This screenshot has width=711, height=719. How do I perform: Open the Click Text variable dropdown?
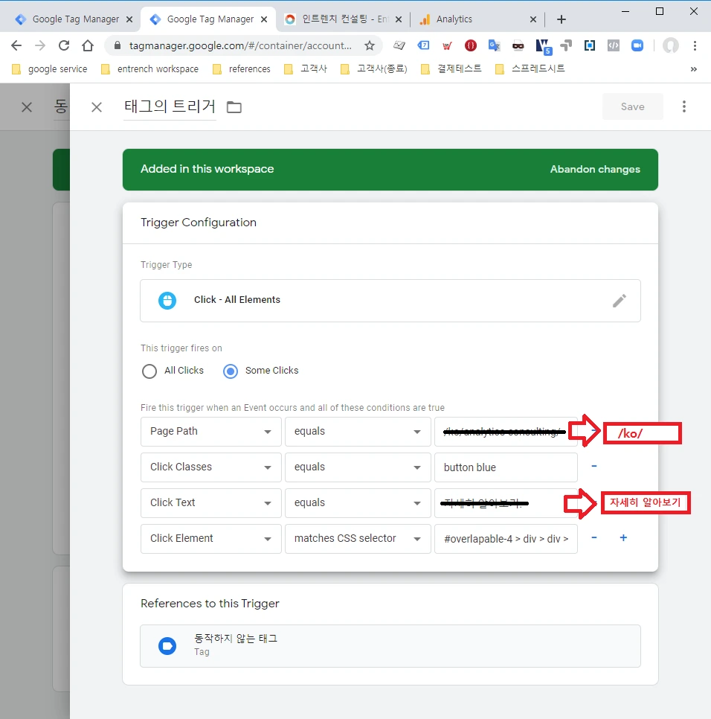[x=211, y=503]
